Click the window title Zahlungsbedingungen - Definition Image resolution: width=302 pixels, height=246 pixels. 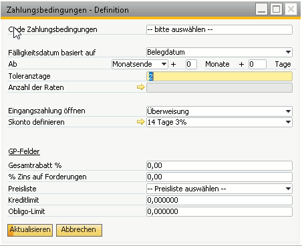point(67,10)
